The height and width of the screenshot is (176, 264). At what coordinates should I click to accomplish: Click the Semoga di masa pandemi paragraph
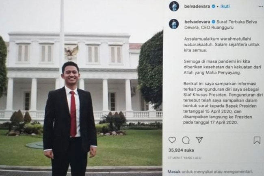223,67
